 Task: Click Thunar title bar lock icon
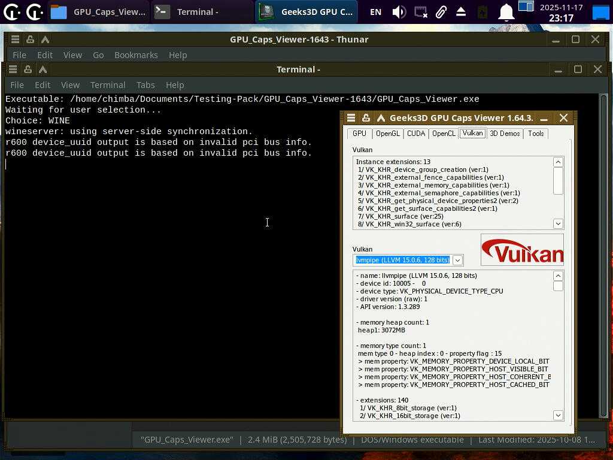[30, 40]
